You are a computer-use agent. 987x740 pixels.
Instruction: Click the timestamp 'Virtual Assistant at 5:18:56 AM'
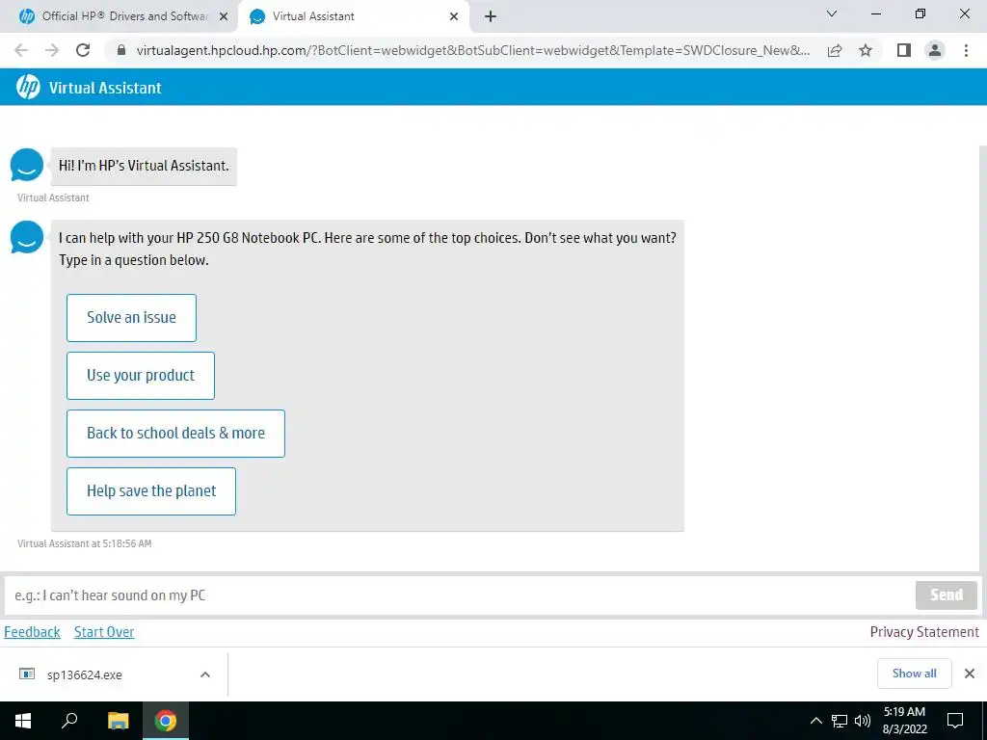pos(85,543)
